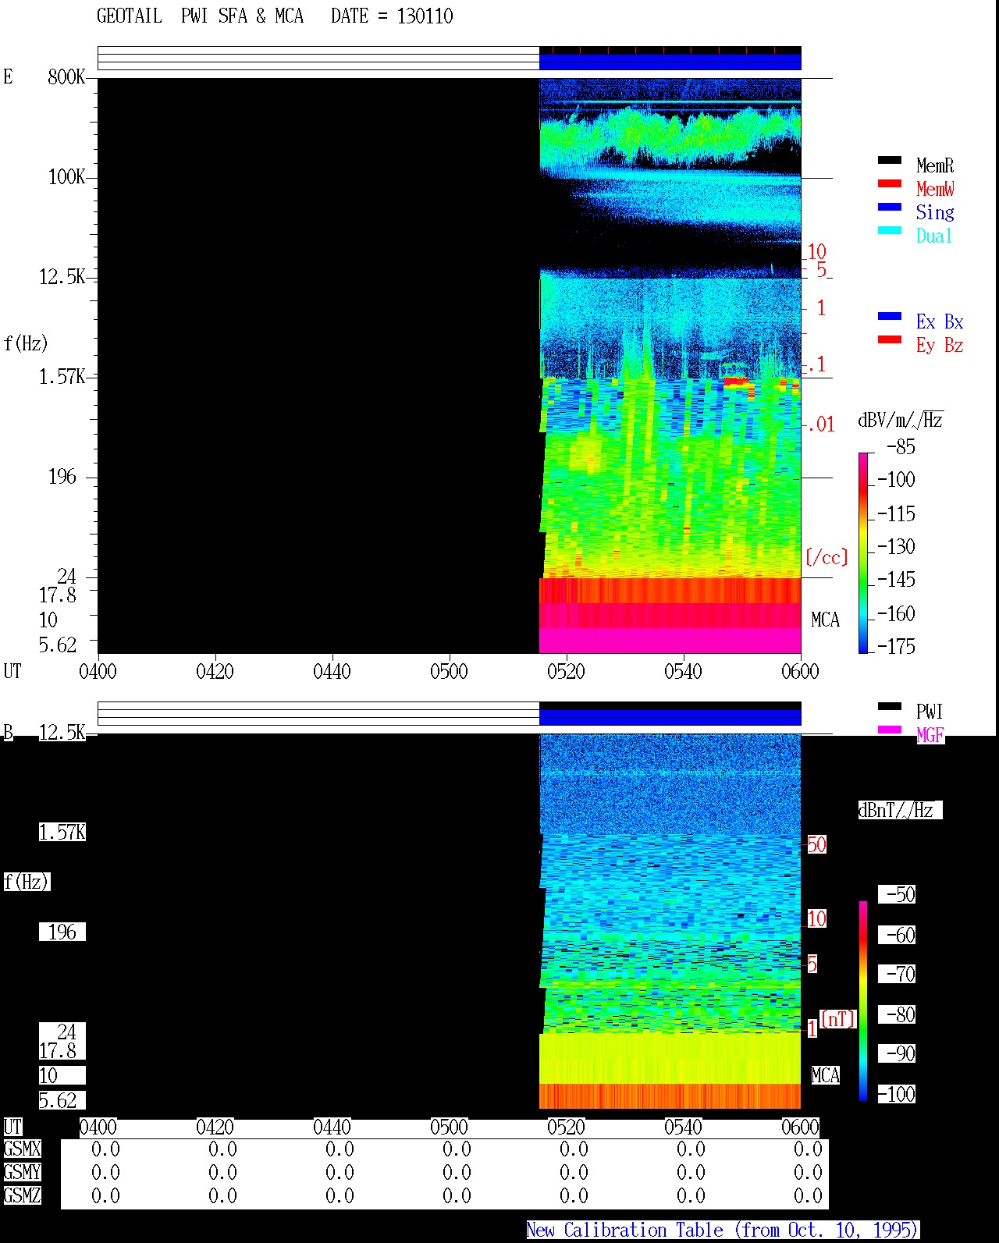The height and width of the screenshot is (1243, 999).
Task: Click the f(Hz) label of the E panel
Action: coord(26,343)
